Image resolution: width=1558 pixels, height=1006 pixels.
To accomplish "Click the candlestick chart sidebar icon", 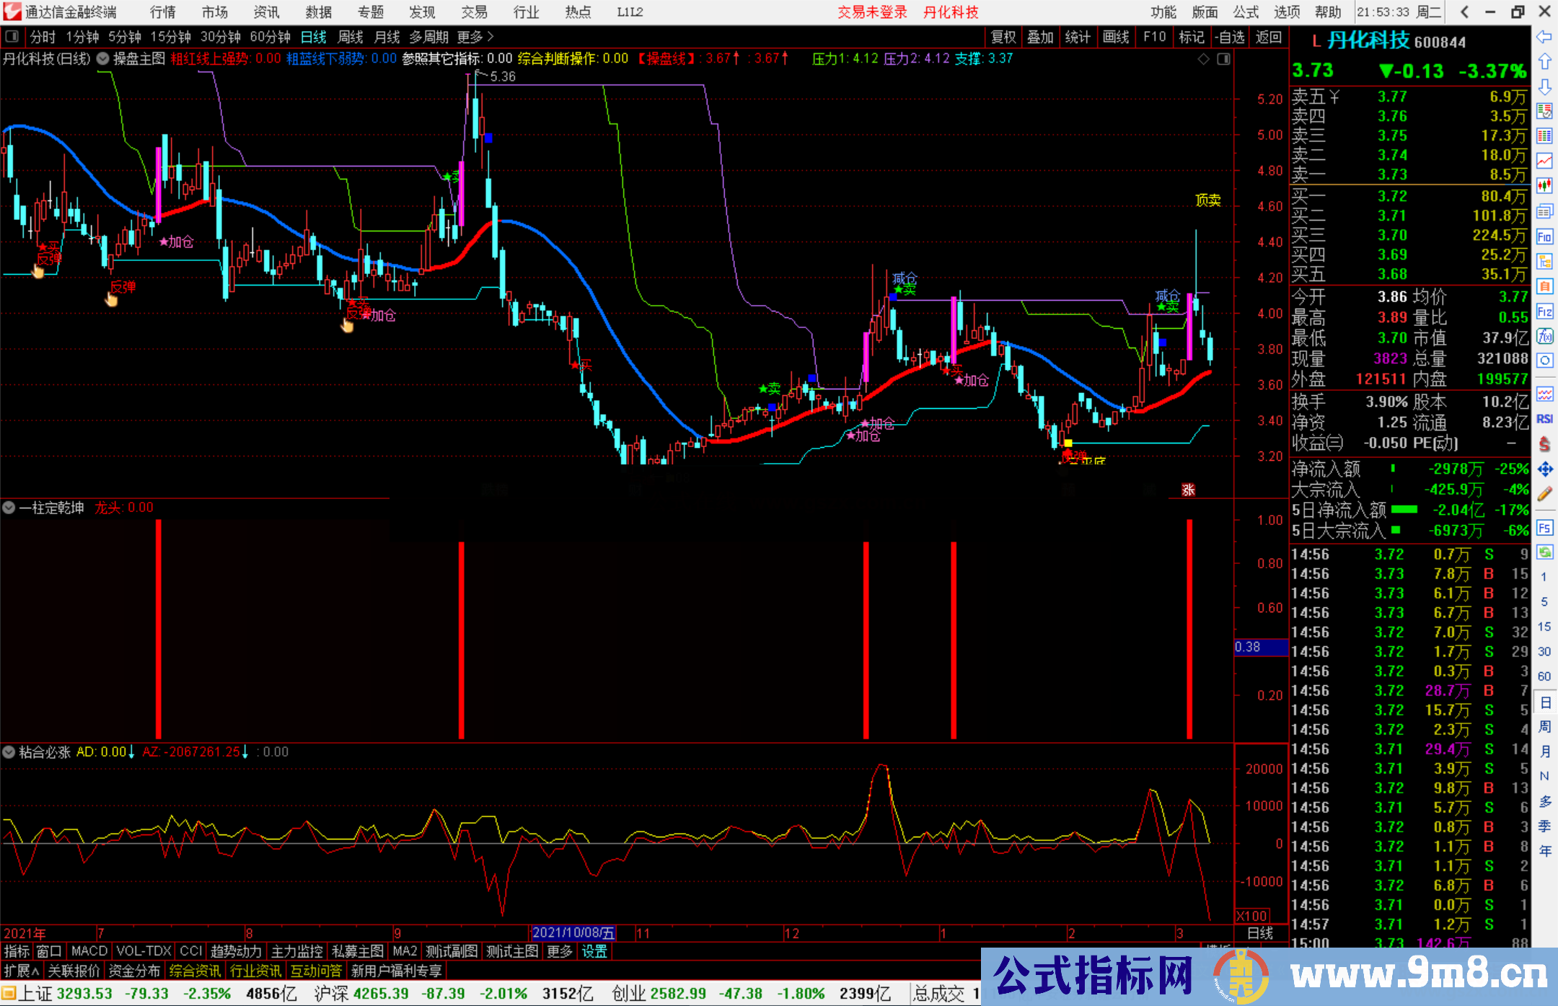I will click(1544, 185).
